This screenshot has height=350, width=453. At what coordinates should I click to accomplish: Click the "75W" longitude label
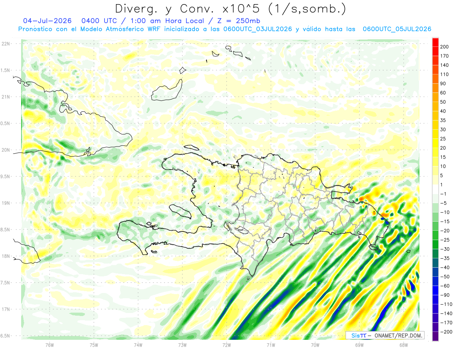(94, 345)
